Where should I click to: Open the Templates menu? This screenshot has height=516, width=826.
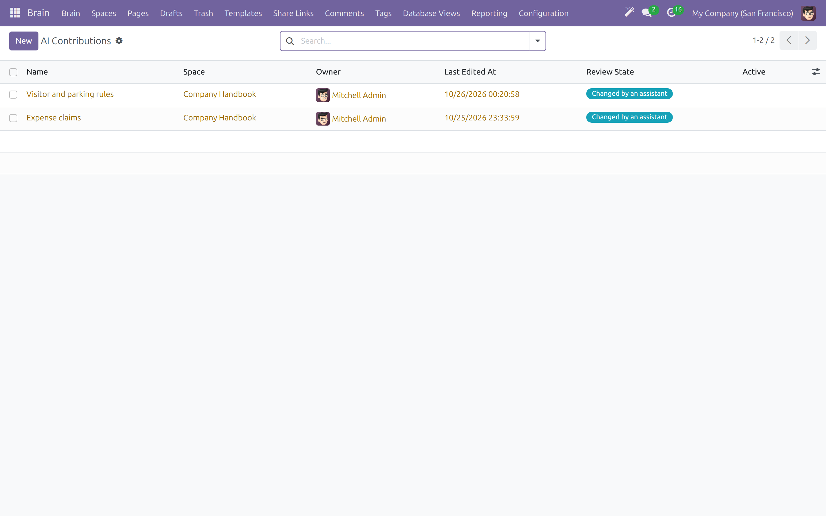(x=243, y=13)
